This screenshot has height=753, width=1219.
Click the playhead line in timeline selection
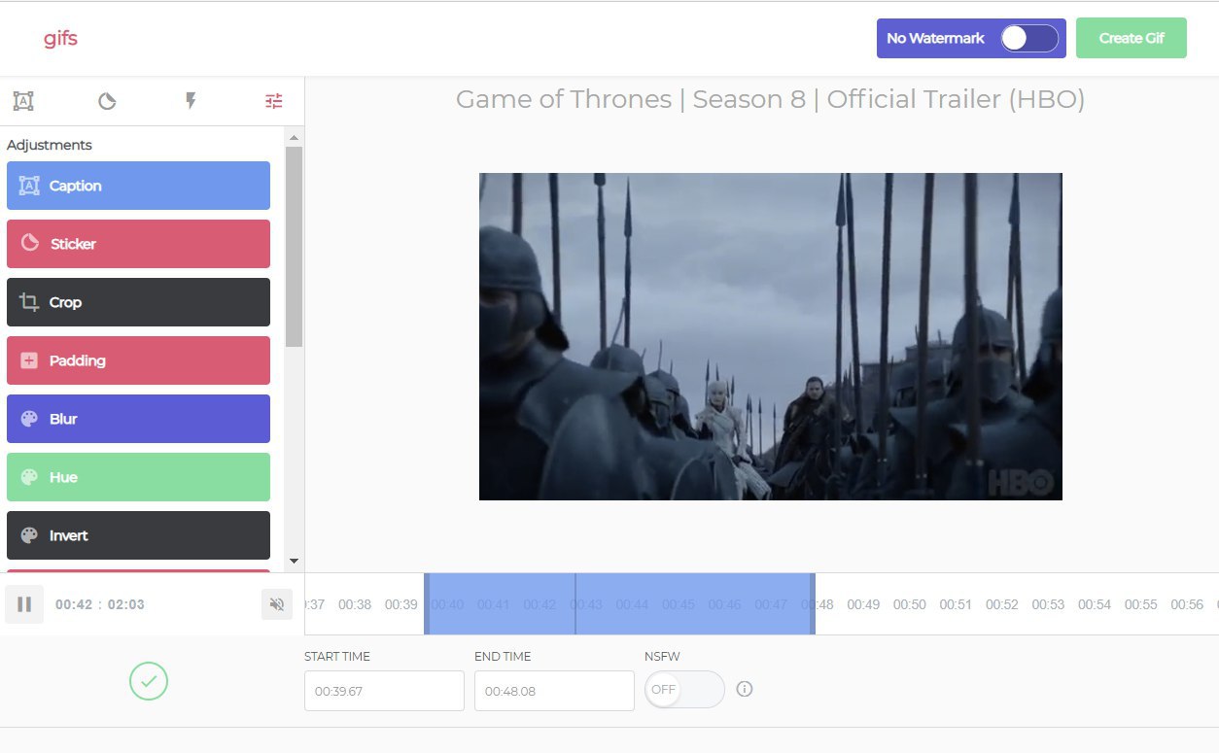[575, 604]
